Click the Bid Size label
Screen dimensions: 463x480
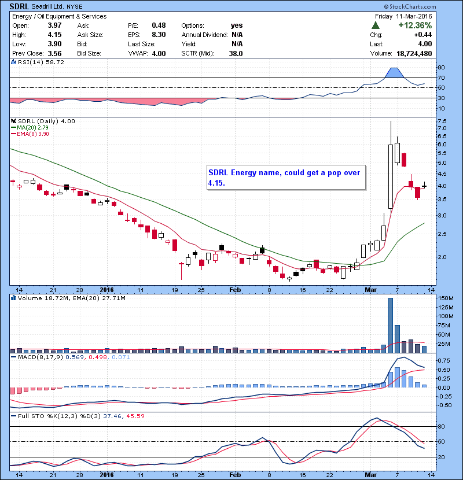pos(89,53)
